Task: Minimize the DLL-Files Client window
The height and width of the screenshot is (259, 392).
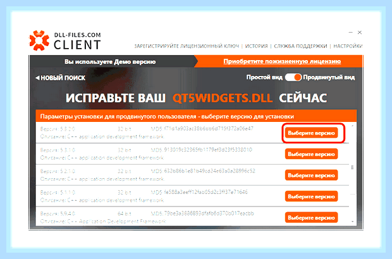Action: tap(350, 32)
